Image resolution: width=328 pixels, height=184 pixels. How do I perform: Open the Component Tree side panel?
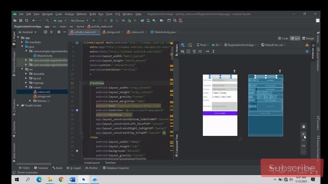(176, 145)
